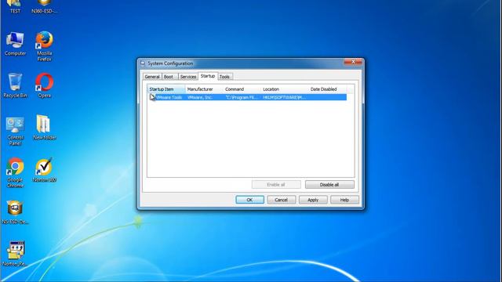Switch to the Tools tab
502x282 pixels.
click(225, 77)
